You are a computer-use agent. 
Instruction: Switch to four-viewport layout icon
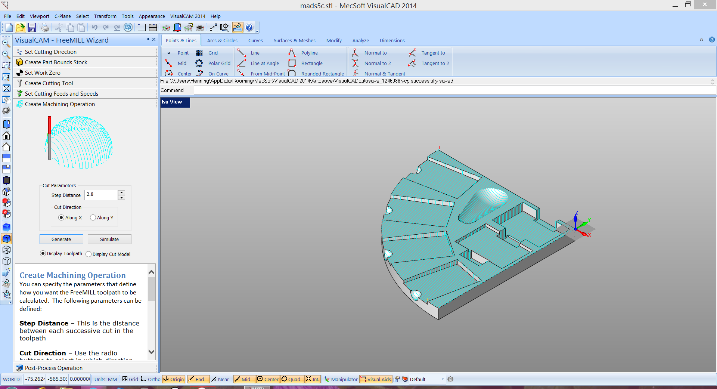153,27
